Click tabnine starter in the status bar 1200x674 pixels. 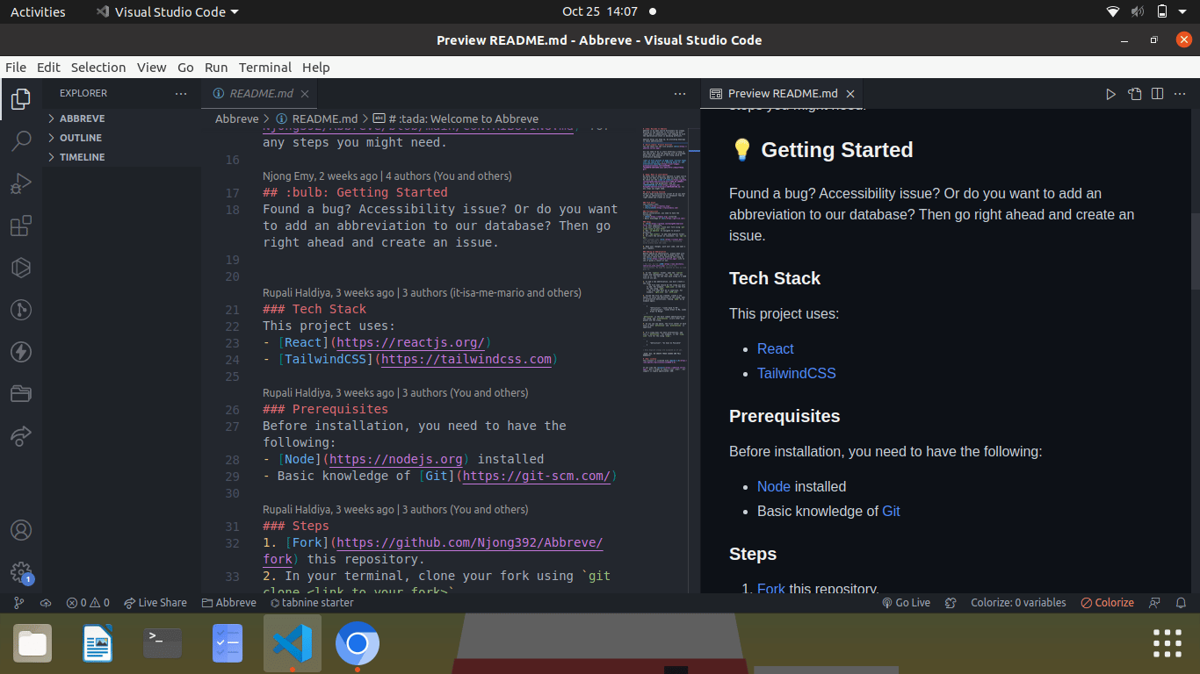pos(312,603)
